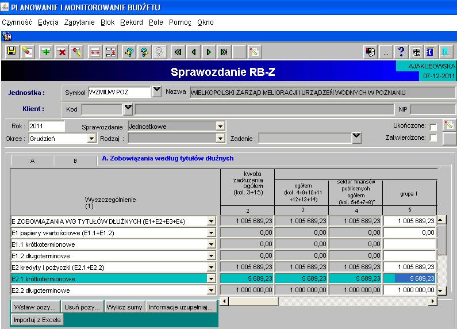
Task: Click the notepad with pencil toolbar icon
Action: 254,52
